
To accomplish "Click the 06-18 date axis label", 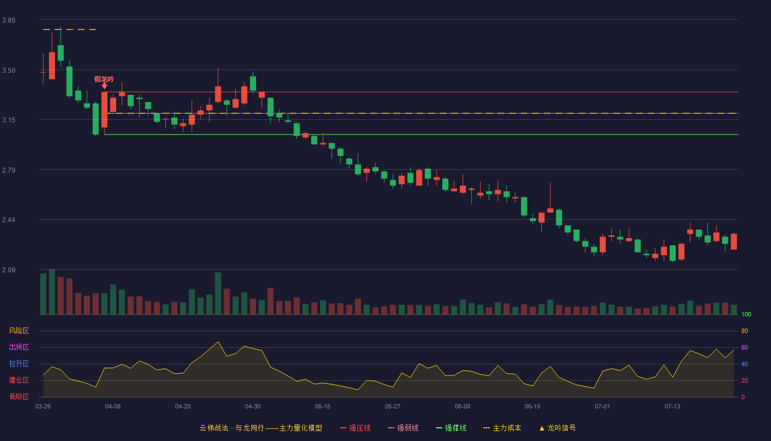I will (533, 406).
